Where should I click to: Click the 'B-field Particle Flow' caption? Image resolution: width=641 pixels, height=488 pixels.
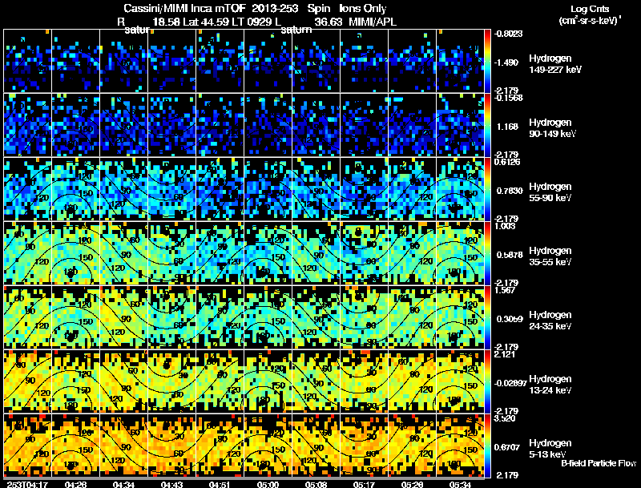[599, 463]
